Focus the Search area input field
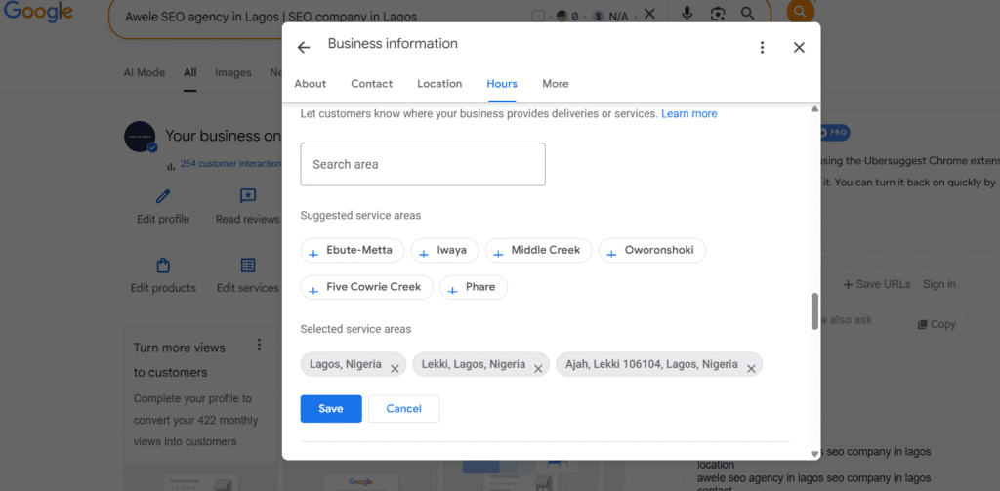1000x491 pixels. pyautogui.click(x=423, y=164)
